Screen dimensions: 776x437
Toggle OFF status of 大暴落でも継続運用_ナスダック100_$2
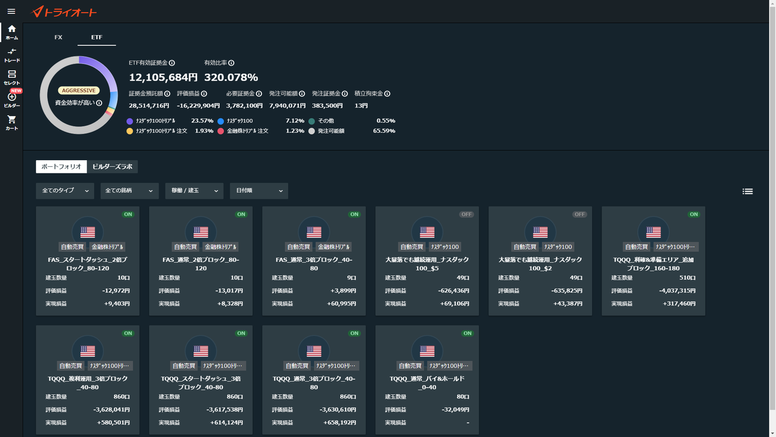[580, 214]
